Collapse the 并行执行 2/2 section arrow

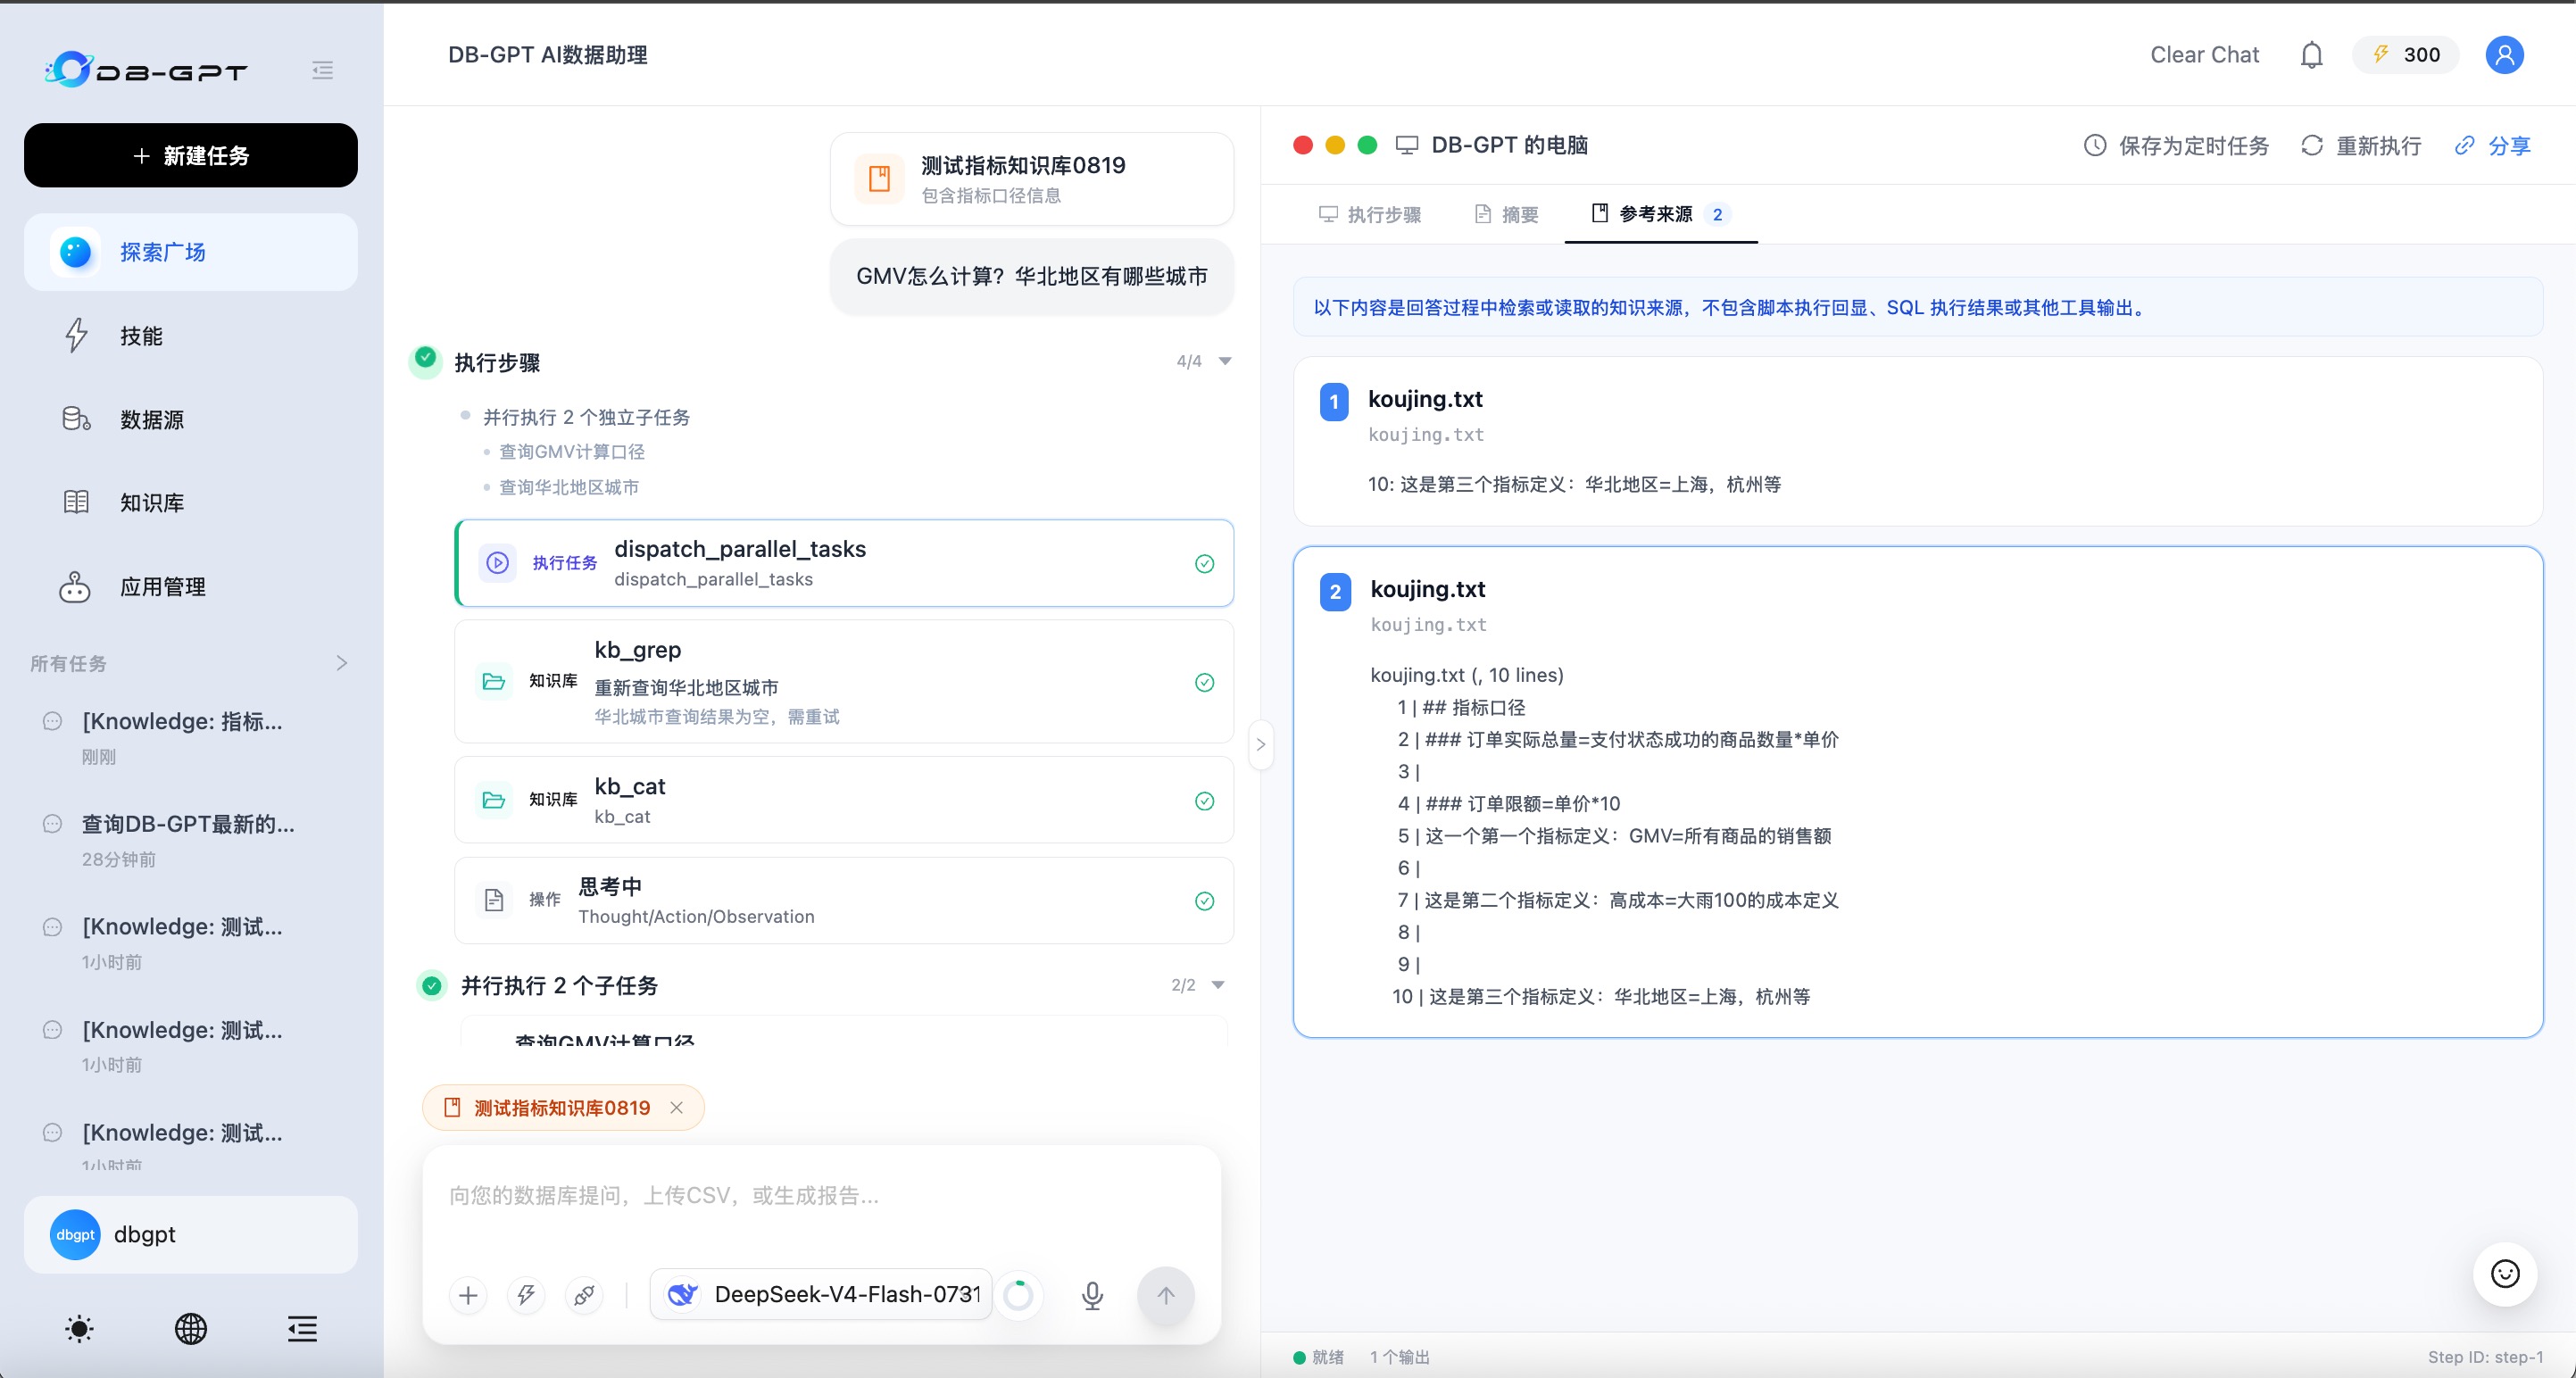pos(1219,985)
